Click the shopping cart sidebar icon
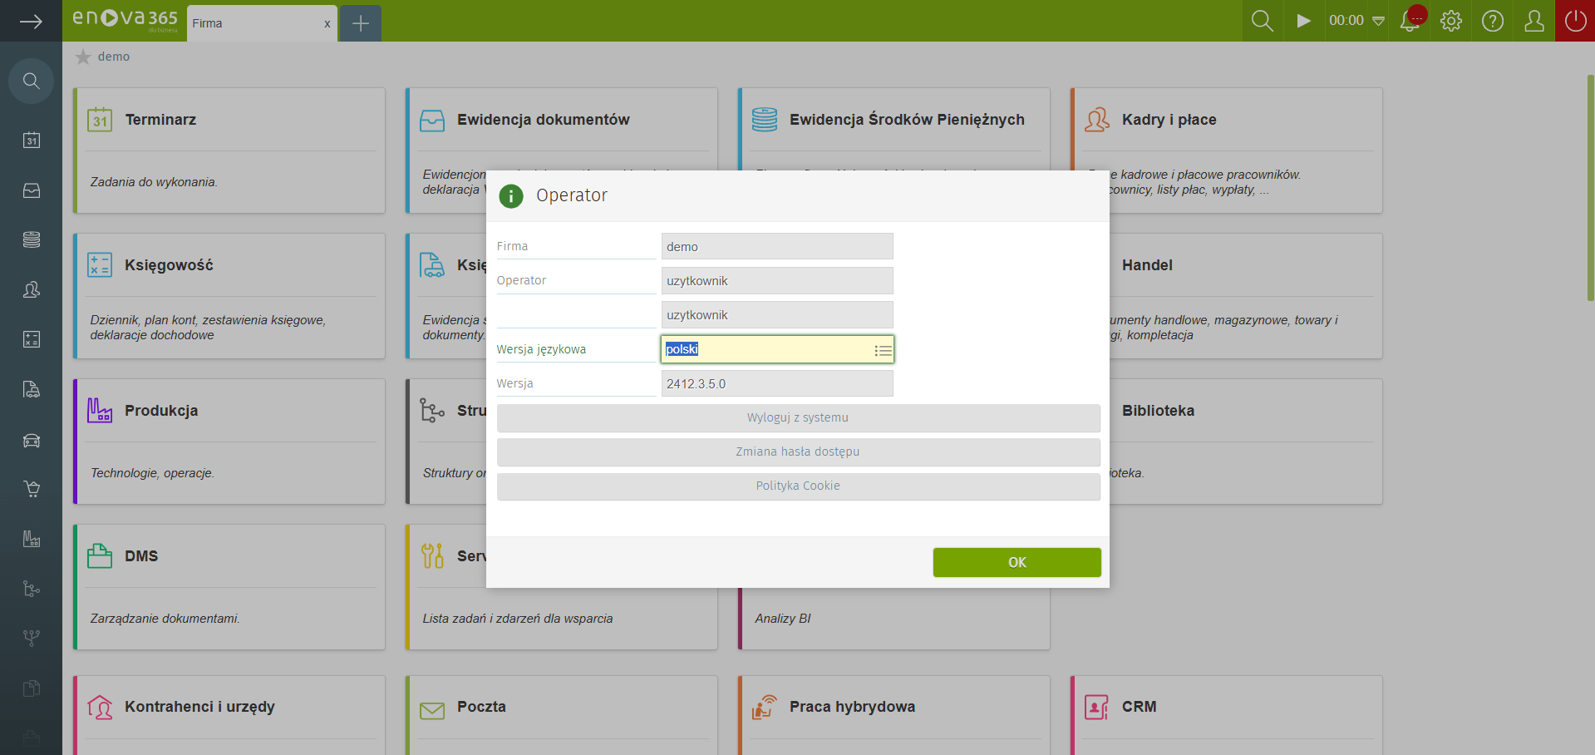 pyautogui.click(x=32, y=489)
